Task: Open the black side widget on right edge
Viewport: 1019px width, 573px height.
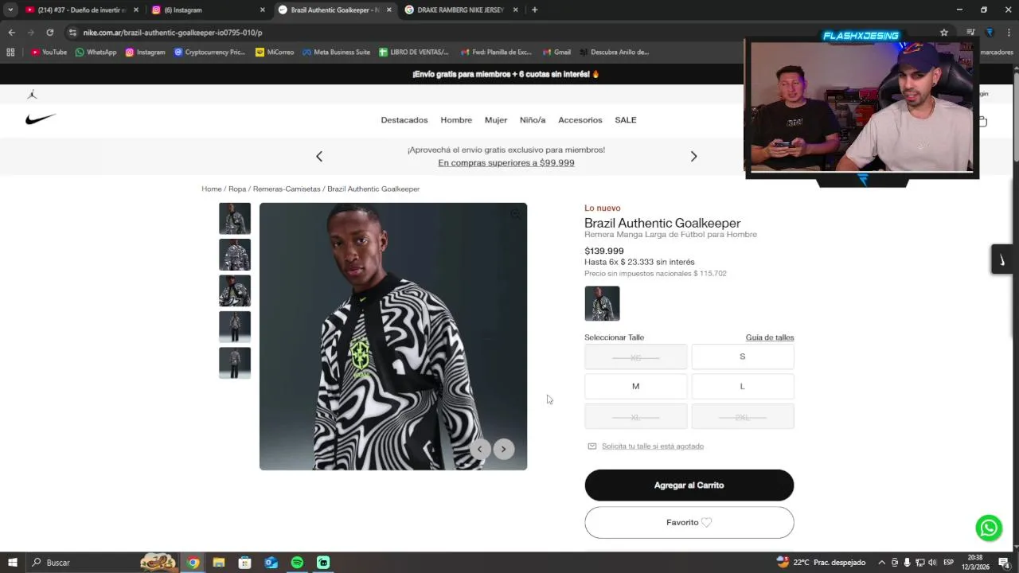Action: (x=1001, y=260)
